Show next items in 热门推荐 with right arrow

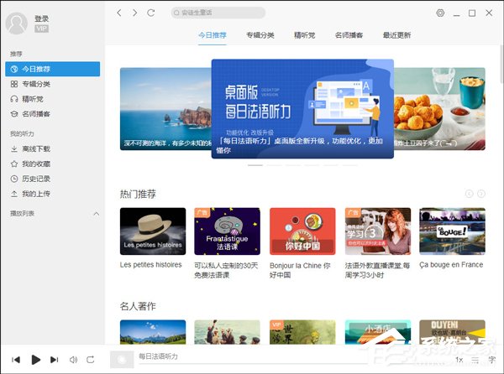pos(481,194)
